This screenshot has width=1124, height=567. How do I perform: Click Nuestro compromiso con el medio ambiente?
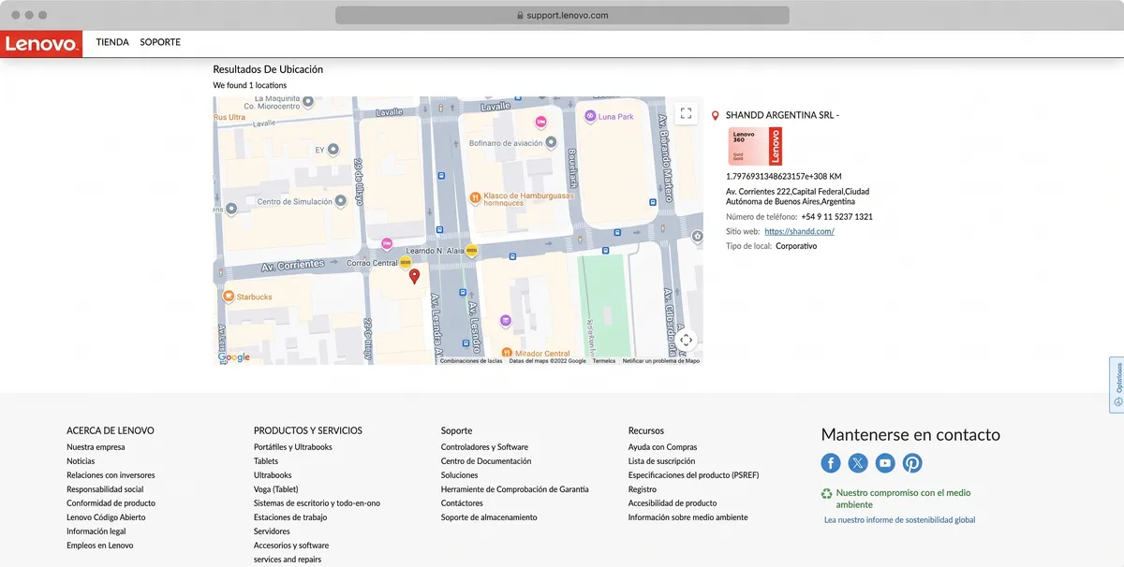(903, 499)
